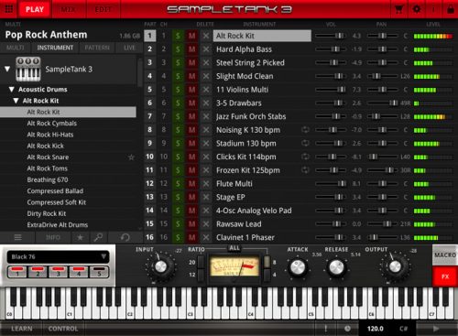Collapse the Acoustic Drums category
Viewport: 458px width, 336px height.
[12, 90]
